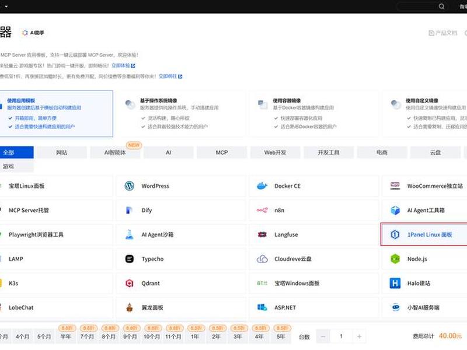467x350 pixels.
Task: Click the top bar search field
Action: 420,6
